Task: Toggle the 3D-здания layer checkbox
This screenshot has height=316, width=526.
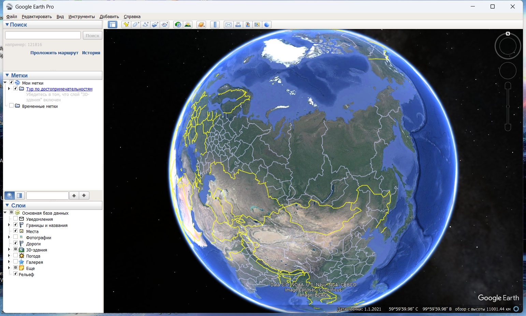Action: (15, 249)
